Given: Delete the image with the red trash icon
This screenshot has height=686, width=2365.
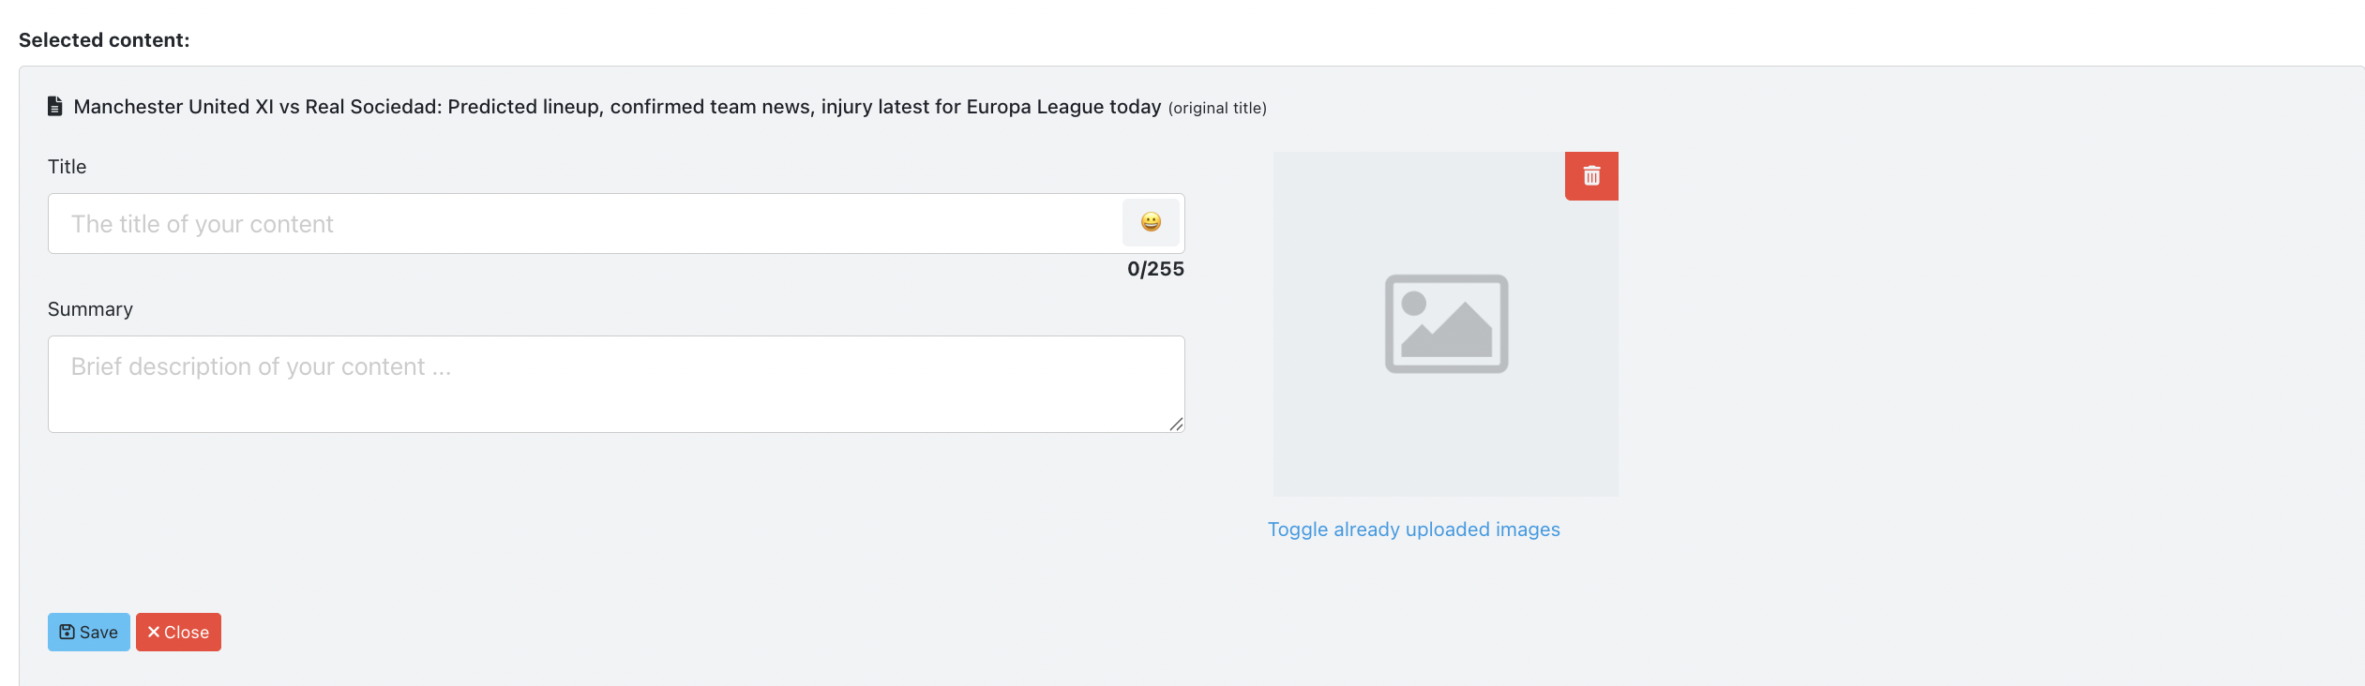Looking at the screenshot, I should pos(1591,176).
